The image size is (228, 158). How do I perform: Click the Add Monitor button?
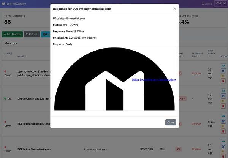[13, 34]
